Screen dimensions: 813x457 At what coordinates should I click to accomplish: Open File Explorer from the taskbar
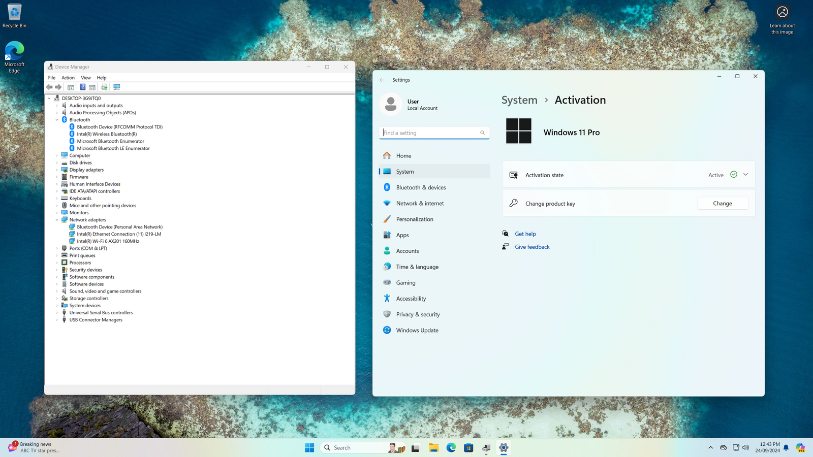(433, 447)
